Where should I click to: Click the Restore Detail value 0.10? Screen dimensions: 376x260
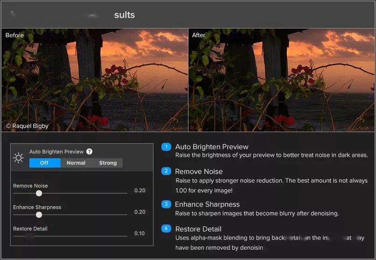click(139, 233)
